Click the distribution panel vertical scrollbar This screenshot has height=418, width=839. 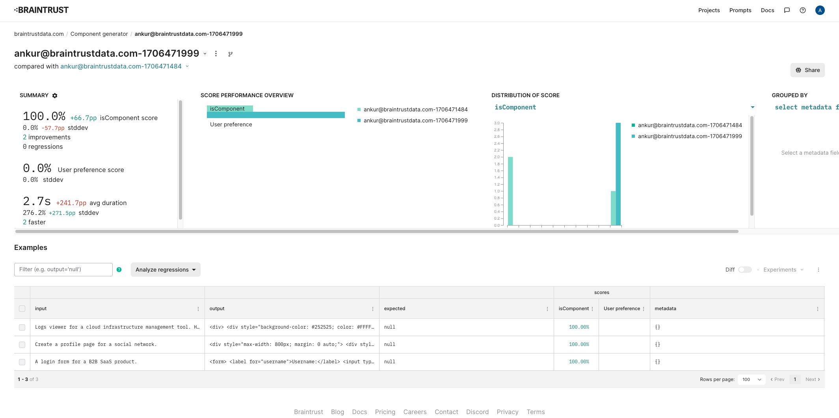752,166
